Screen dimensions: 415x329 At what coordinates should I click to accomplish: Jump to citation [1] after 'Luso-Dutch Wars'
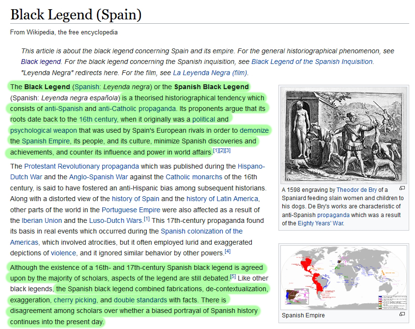[x=147, y=219]
